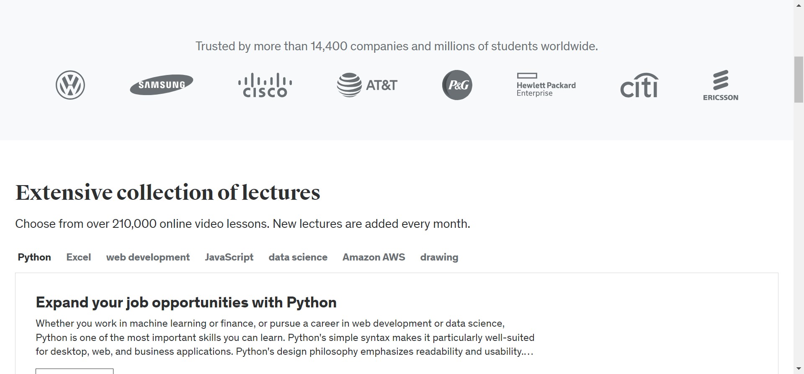Viewport: 804px width, 374px height.
Task: Open the web development tab
Action: tap(148, 257)
